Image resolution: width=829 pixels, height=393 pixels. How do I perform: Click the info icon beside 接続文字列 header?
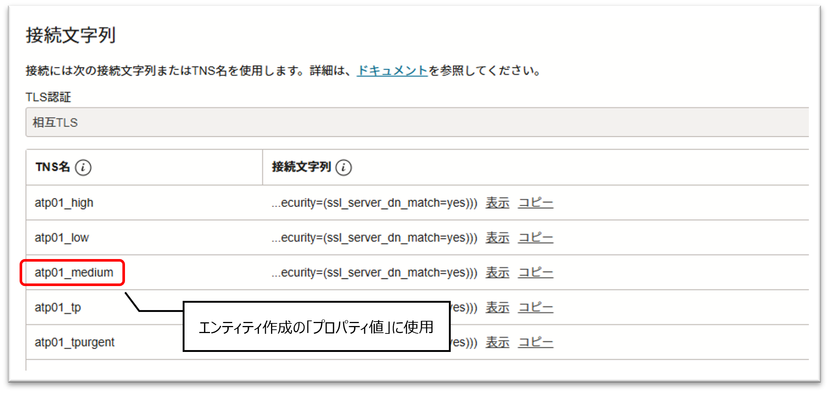click(344, 168)
